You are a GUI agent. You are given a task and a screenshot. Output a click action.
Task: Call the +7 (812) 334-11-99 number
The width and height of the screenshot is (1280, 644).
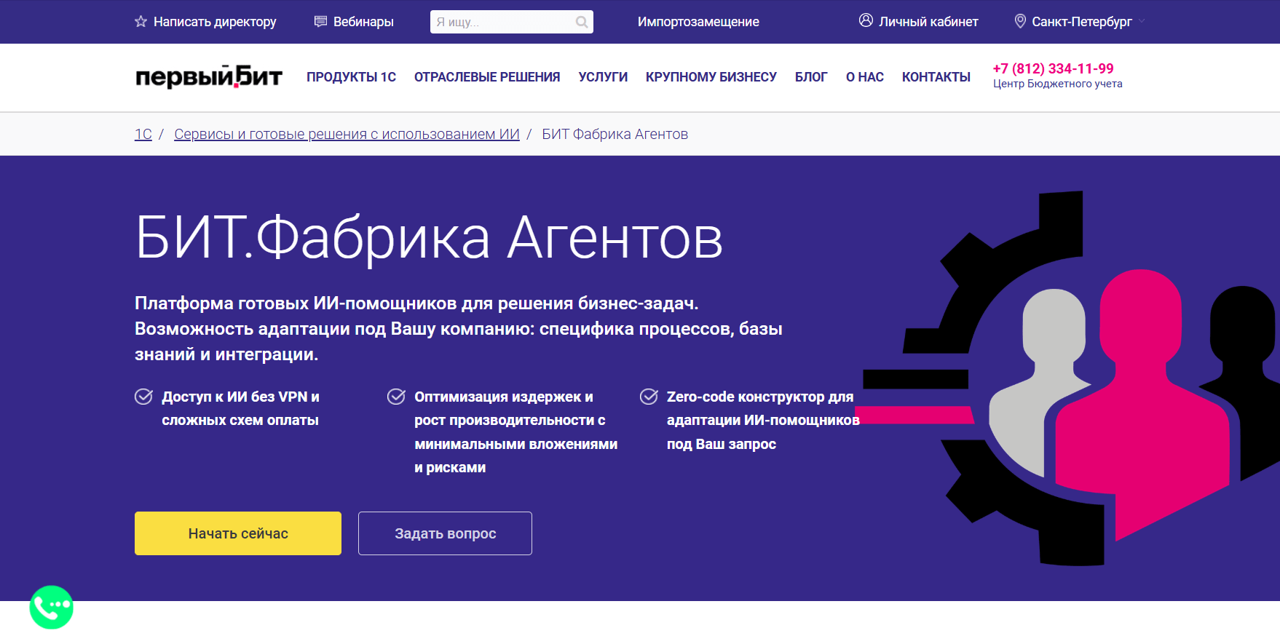(x=1053, y=68)
